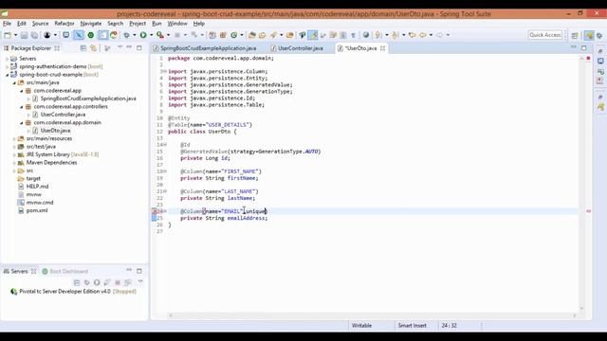This screenshot has width=607, height=341.
Task: Close the UserDto.java editor tab
Action: click(x=383, y=48)
